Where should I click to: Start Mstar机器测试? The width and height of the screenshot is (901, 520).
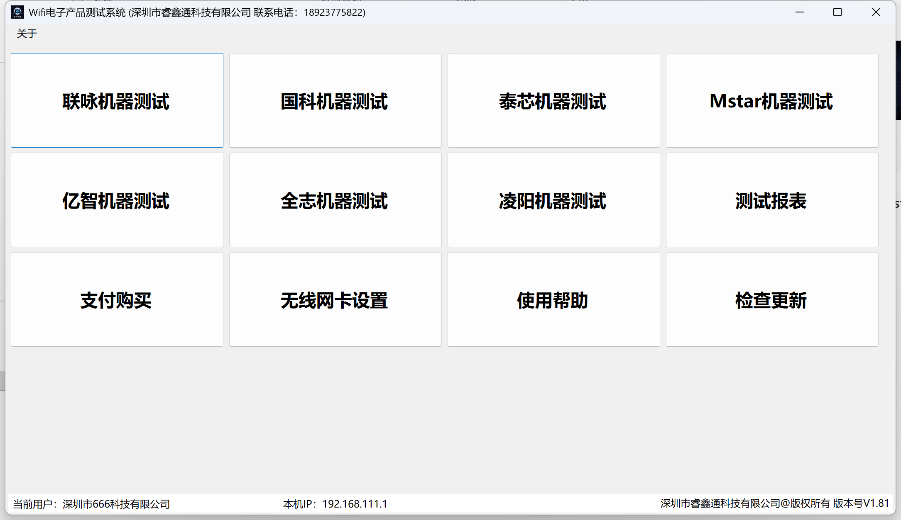[x=772, y=100]
